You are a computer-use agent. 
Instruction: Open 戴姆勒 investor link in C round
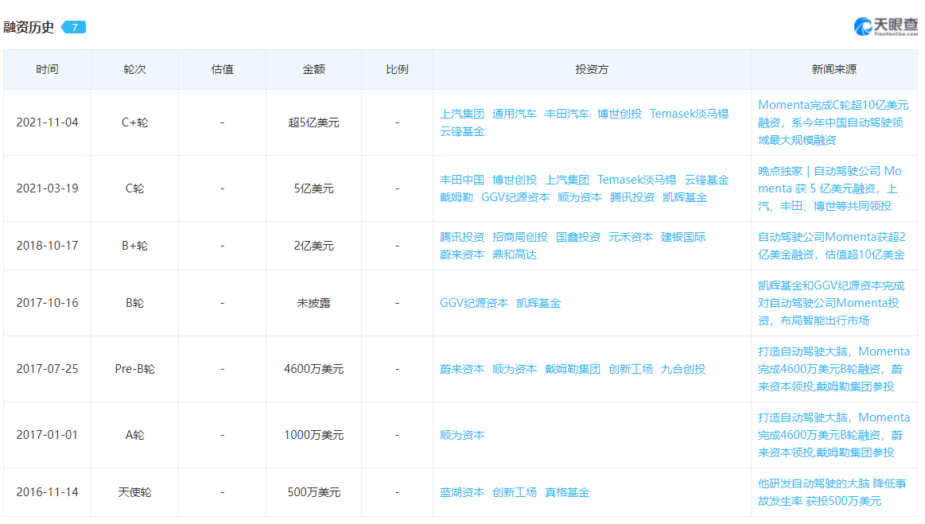coord(457,197)
